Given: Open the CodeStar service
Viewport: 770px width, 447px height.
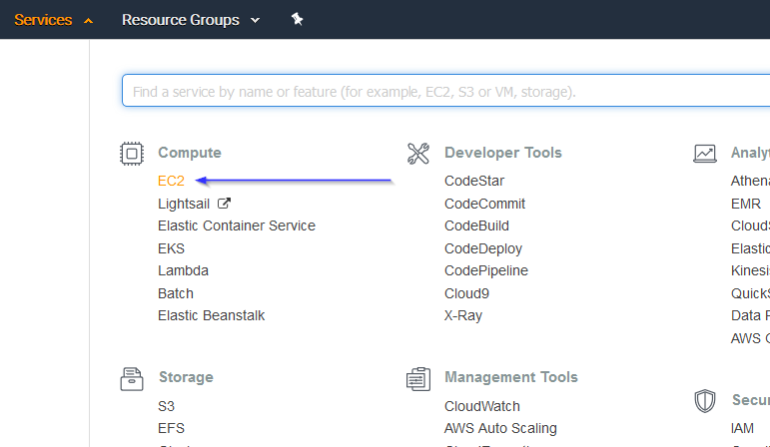Looking at the screenshot, I should tap(474, 181).
